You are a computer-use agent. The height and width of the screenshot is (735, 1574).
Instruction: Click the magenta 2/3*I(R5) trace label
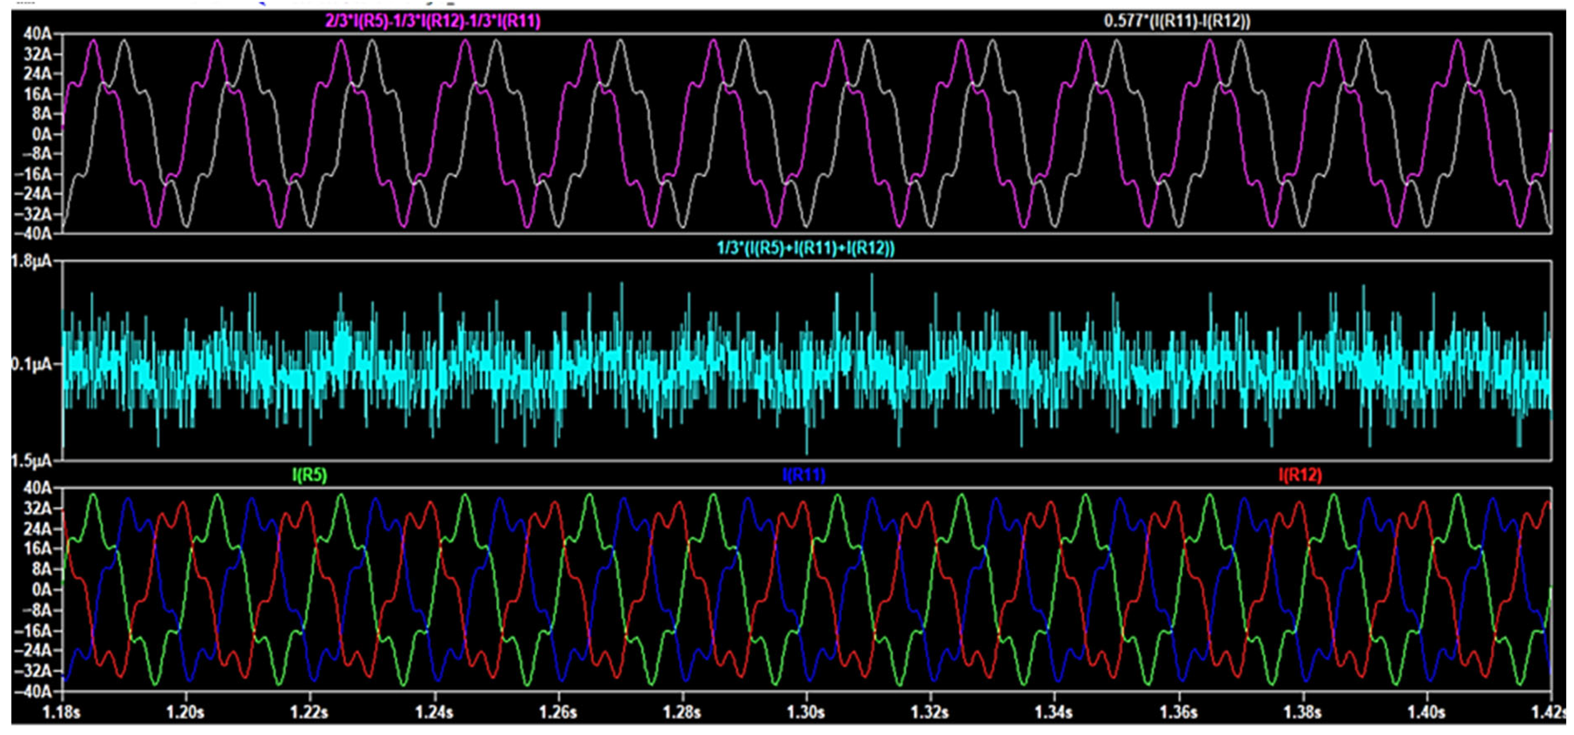pos(432,21)
